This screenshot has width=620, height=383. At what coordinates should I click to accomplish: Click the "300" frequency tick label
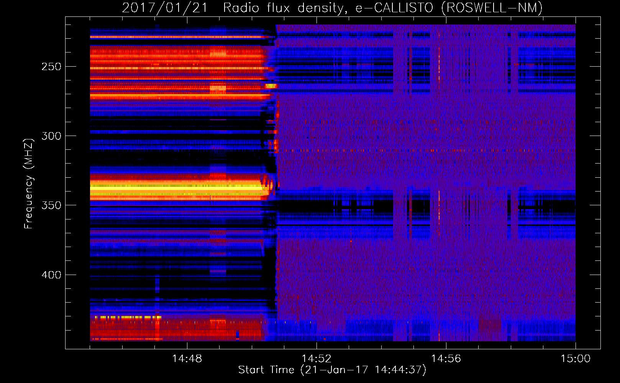click(x=51, y=136)
